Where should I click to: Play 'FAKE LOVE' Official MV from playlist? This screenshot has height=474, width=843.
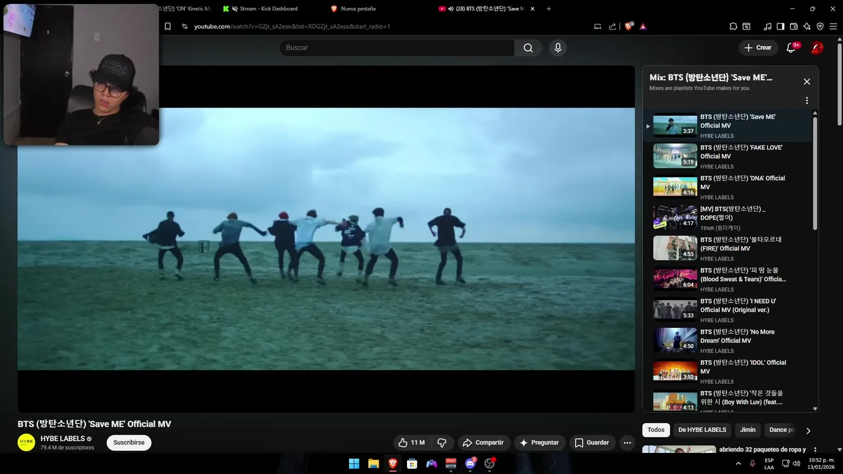pos(728,156)
